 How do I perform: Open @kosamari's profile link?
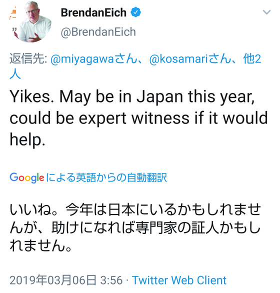pos(190,59)
